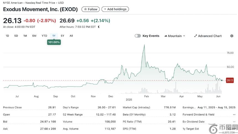Click the Feb label on chart axis
Viewport: 238px width, 134px height.
tap(146, 96)
